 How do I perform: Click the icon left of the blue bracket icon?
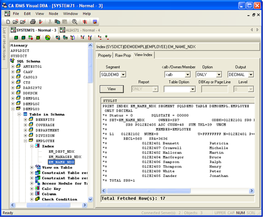click(65, 38)
